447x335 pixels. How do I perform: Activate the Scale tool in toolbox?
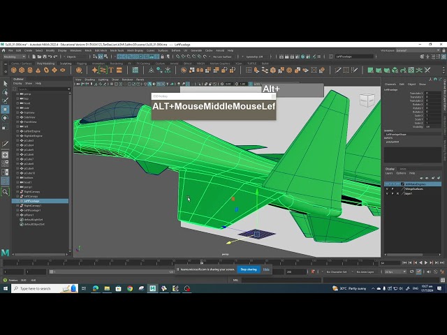click(5, 127)
